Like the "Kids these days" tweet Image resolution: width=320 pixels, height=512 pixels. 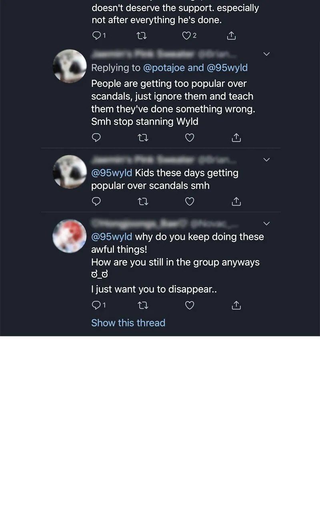point(190,201)
